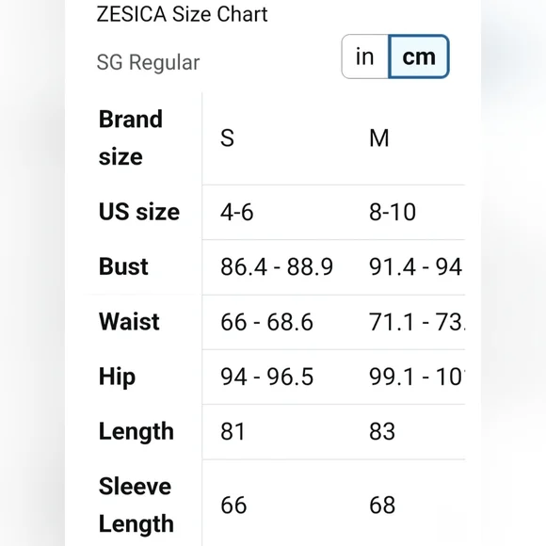Click the 4-6 US size cell
Screen dimensions: 546x546
point(237,212)
